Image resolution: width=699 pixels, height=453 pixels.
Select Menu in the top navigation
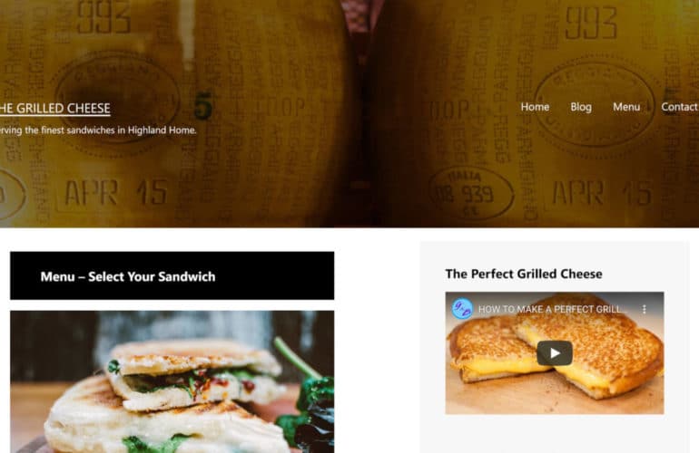click(626, 107)
